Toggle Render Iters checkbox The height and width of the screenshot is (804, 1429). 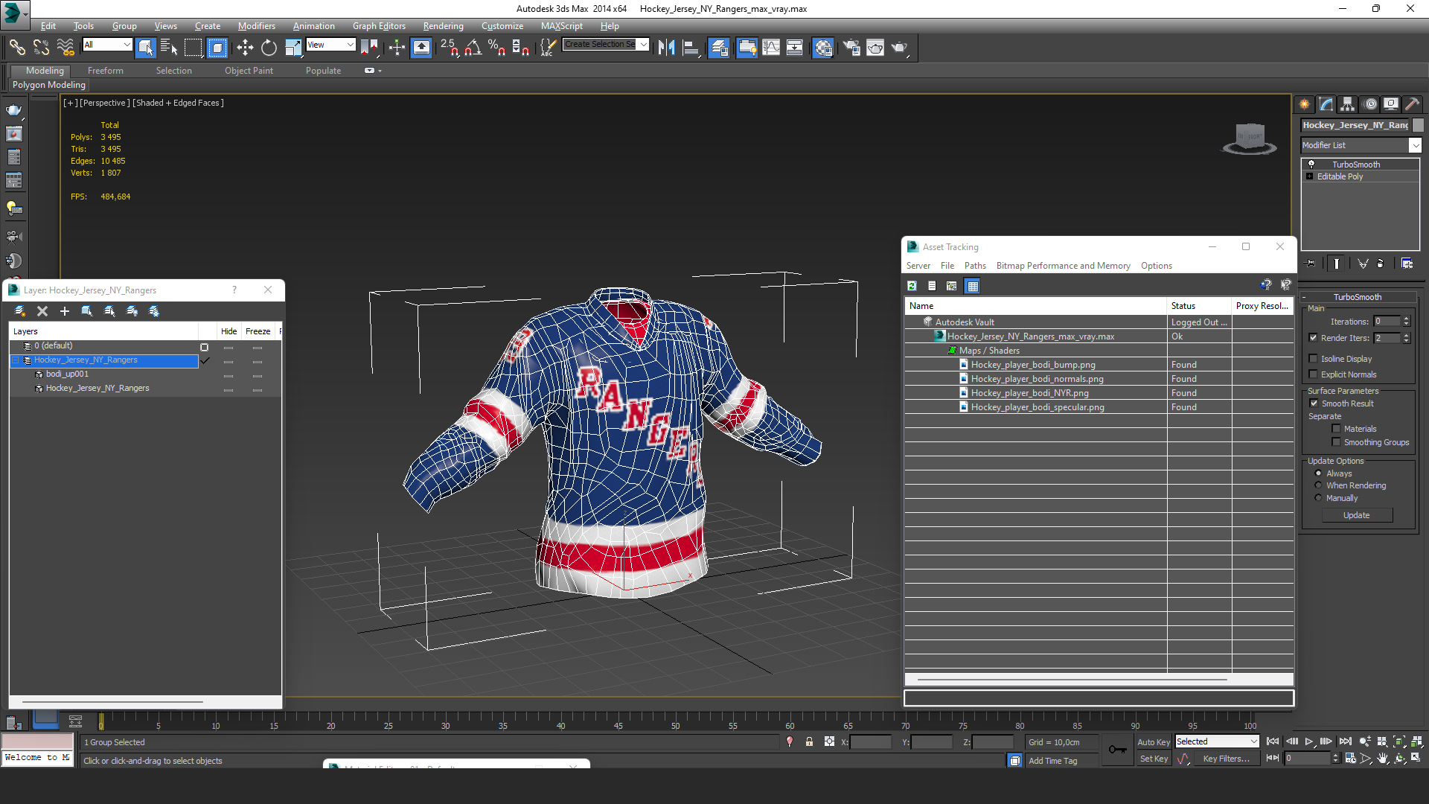pyautogui.click(x=1314, y=338)
